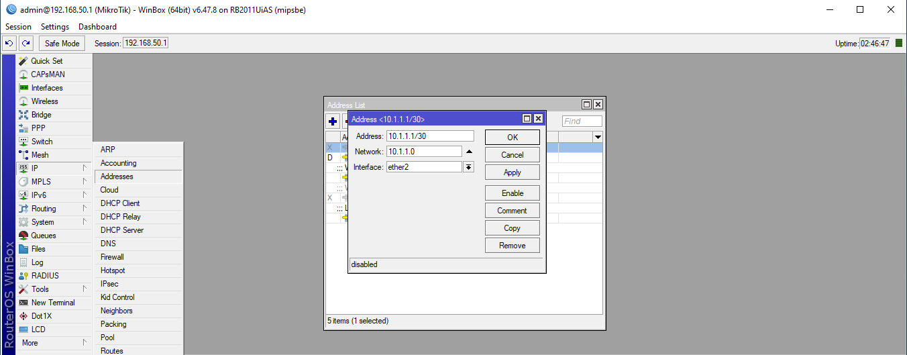Viewport: 907px width, 355px height.
Task: Click the blue plus add icon in Address List
Action: 333,121
